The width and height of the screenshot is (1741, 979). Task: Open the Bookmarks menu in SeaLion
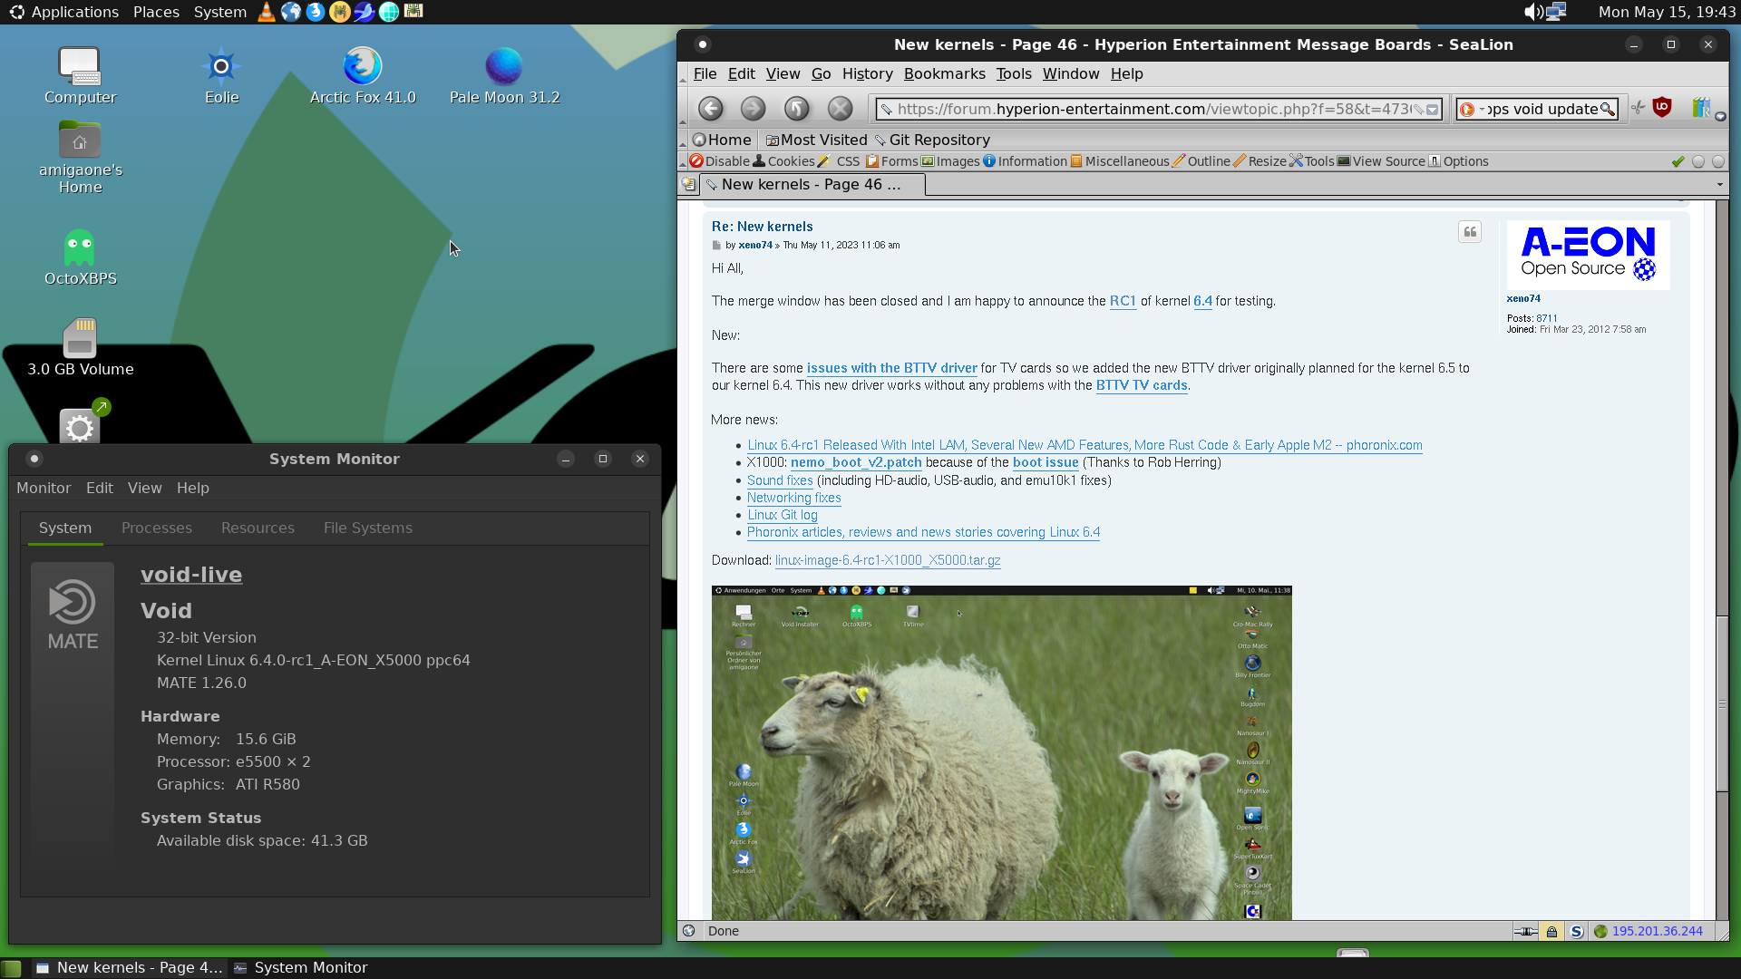944,74
